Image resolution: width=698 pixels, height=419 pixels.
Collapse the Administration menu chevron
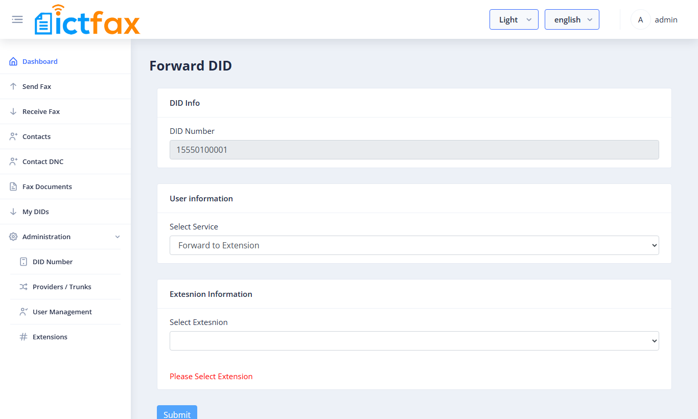point(118,237)
